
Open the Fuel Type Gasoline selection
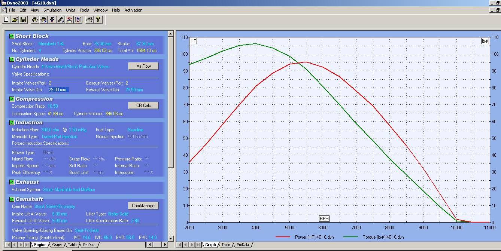tap(135, 130)
